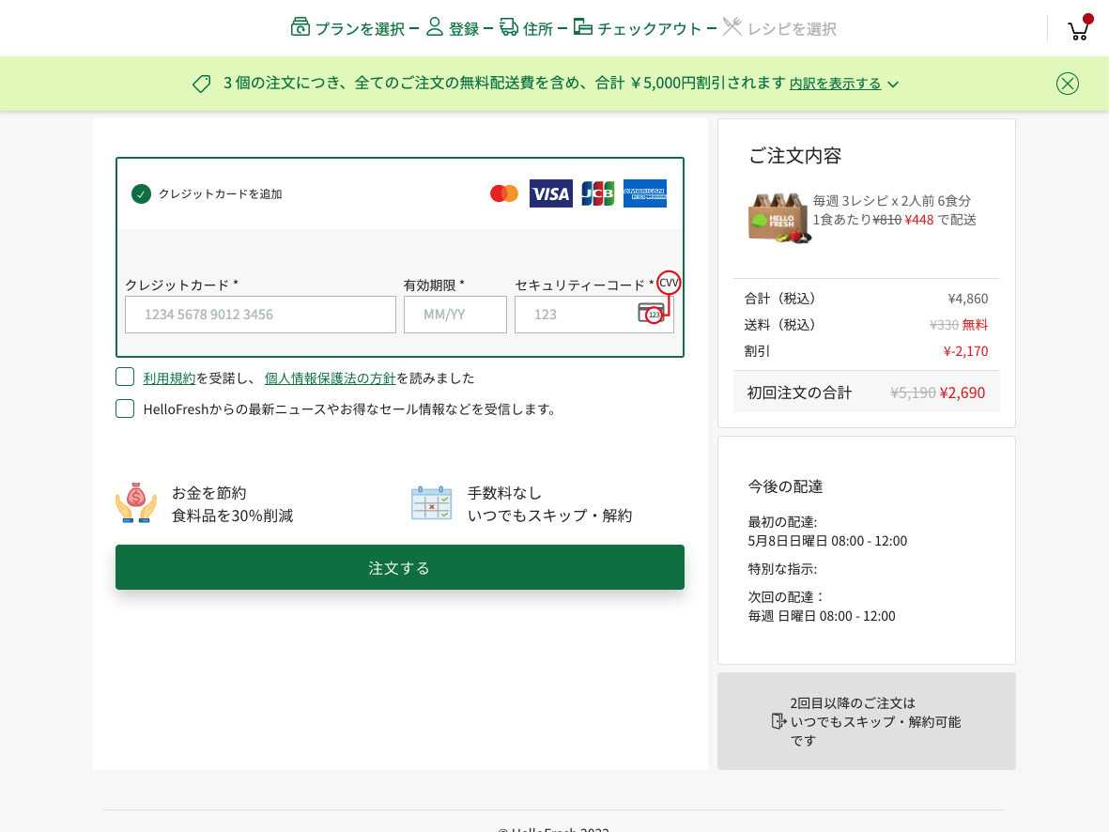Click the 住所 delivery truck icon
Image resolution: width=1109 pixels, height=832 pixels.
pyautogui.click(x=509, y=27)
